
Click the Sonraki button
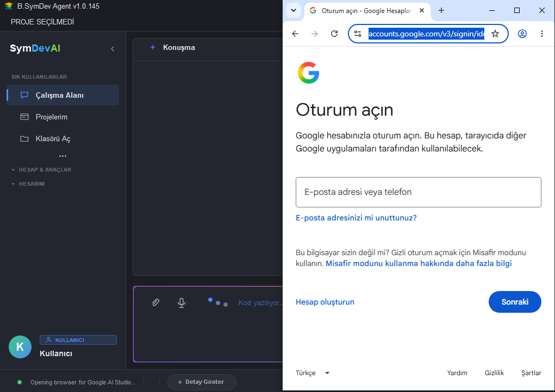(x=515, y=302)
